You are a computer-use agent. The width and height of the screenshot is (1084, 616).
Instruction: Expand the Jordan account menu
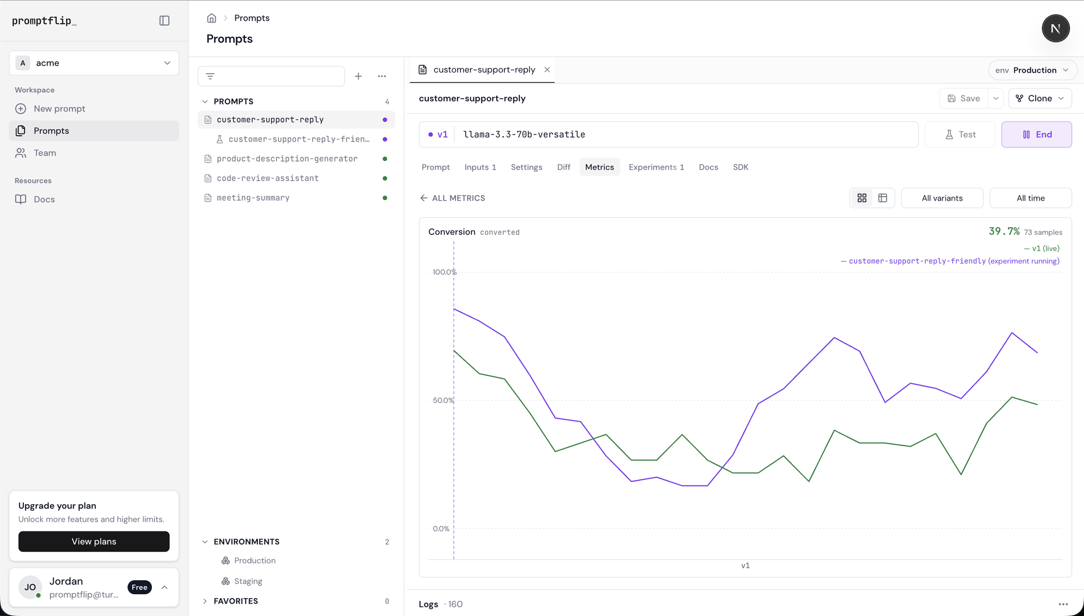pos(164,587)
